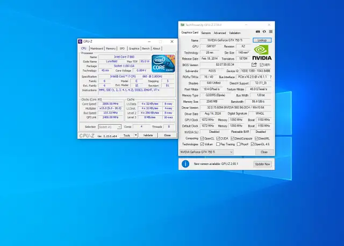
Task: Open CPU-Z Socket #1 selection dropdown
Action: point(110,127)
